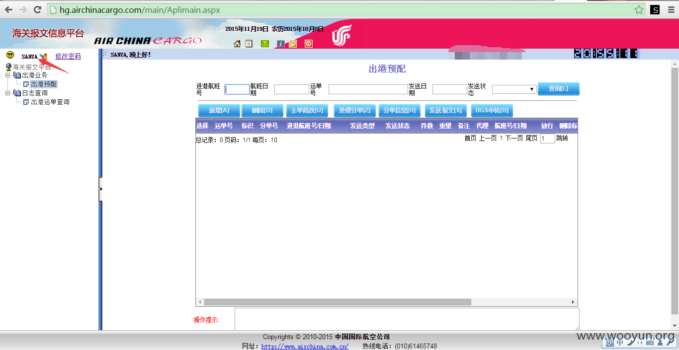The height and width of the screenshot is (350, 679).
Task: Focus the 运单号 input field
Action: point(368,89)
